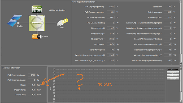The width and height of the screenshot is (183, 103).
Task: Switch chart to Täglich view
Action: [173, 72]
